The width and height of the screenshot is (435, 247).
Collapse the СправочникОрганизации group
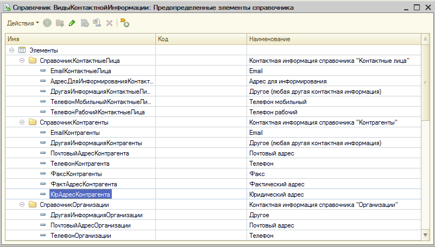pyautogui.click(x=22, y=205)
